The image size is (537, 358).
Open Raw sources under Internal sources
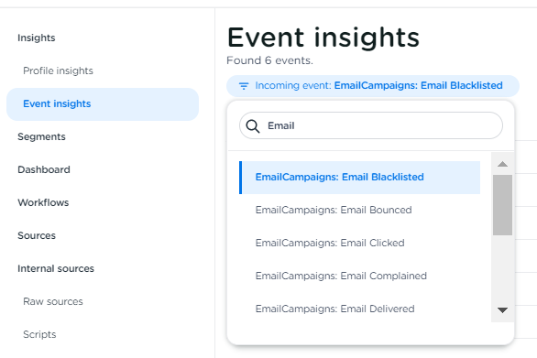pos(53,301)
